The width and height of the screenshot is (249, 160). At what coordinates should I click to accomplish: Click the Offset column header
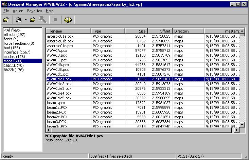pos(160,31)
